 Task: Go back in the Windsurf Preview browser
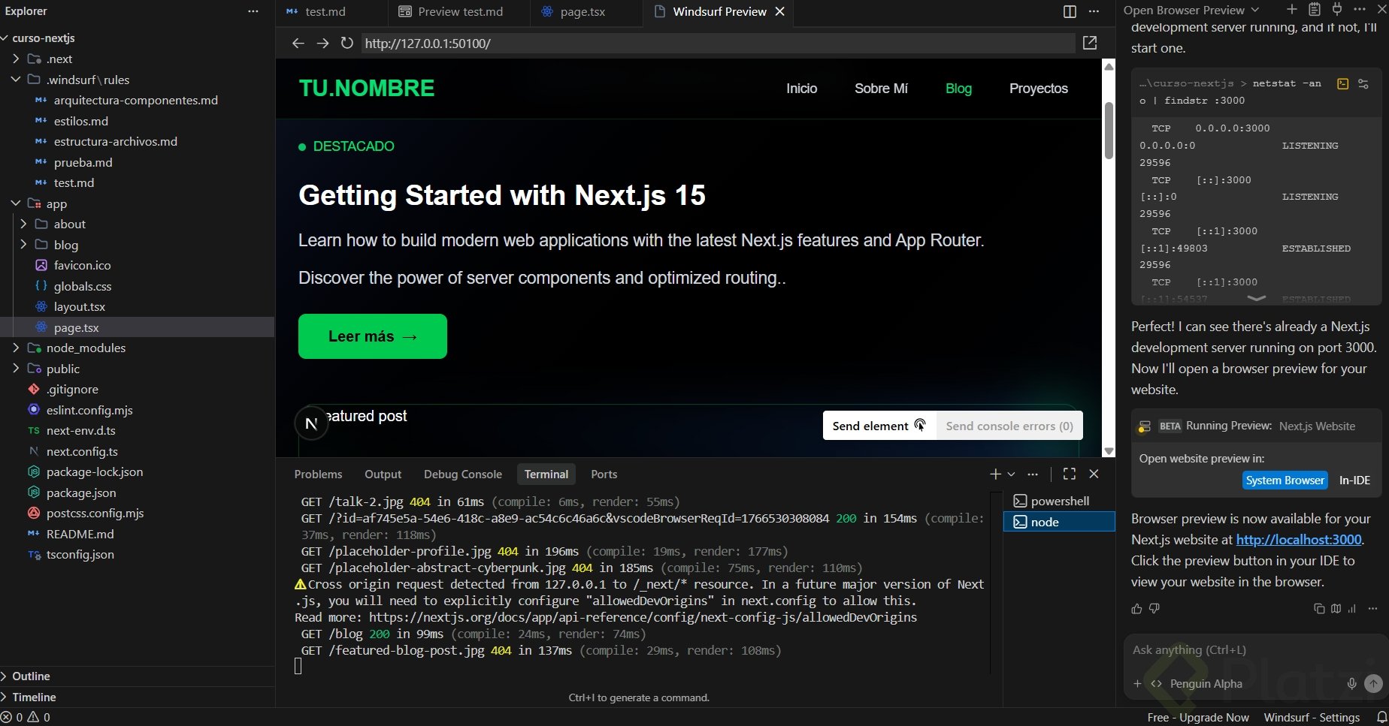click(298, 44)
